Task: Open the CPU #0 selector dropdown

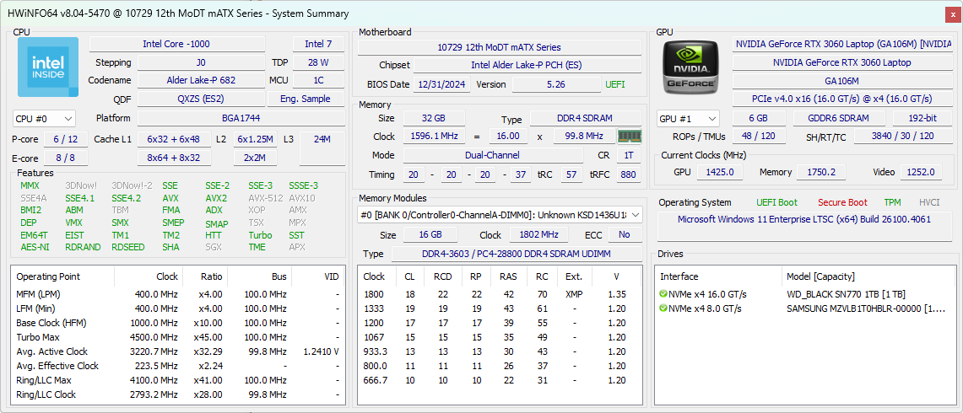Action: (x=44, y=119)
